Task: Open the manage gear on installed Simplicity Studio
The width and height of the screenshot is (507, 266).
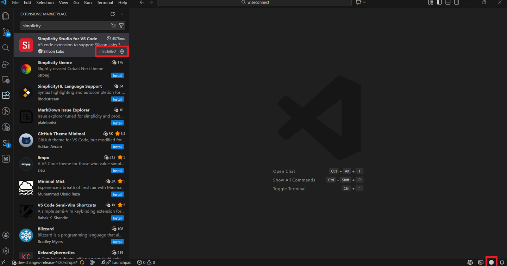Action: click(122, 51)
